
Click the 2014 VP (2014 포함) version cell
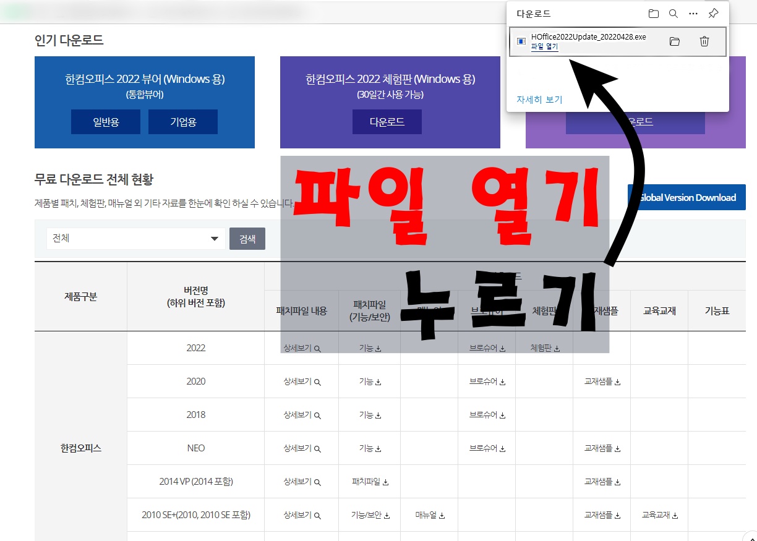pos(195,482)
